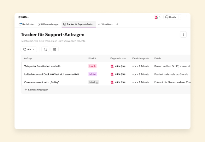Open the search magnifier in list toolbar

(45, 49)
